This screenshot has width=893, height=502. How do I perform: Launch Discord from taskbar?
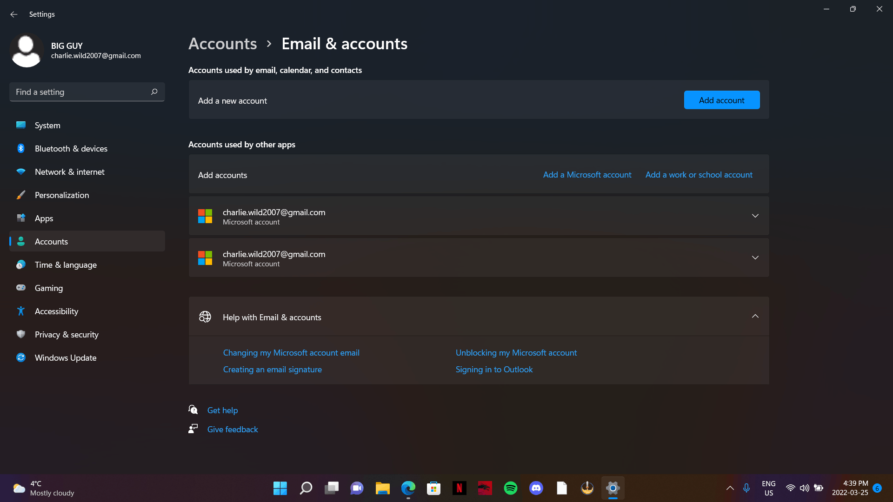[536, 488]
